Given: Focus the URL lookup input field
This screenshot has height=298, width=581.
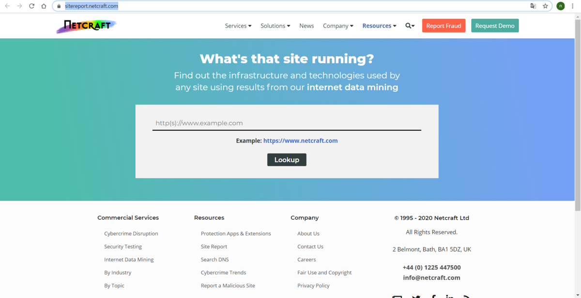Looking at the screenshot, I should pyautogui.click(x=287, y=123).
